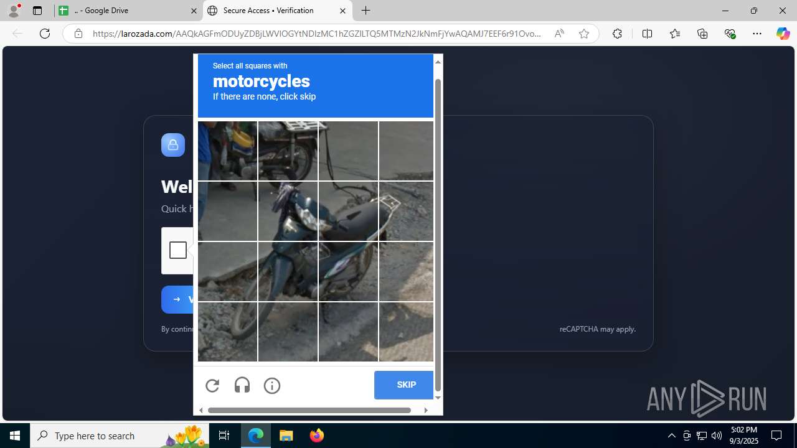Click the address bar URL

point(318,34)
